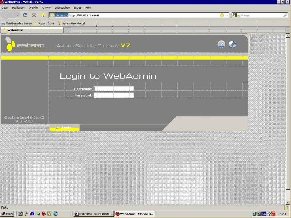Image resolution: width=291 pixels, height=218 pixels.
Task: Click into the Password field
Action: [x=114, y=95]
